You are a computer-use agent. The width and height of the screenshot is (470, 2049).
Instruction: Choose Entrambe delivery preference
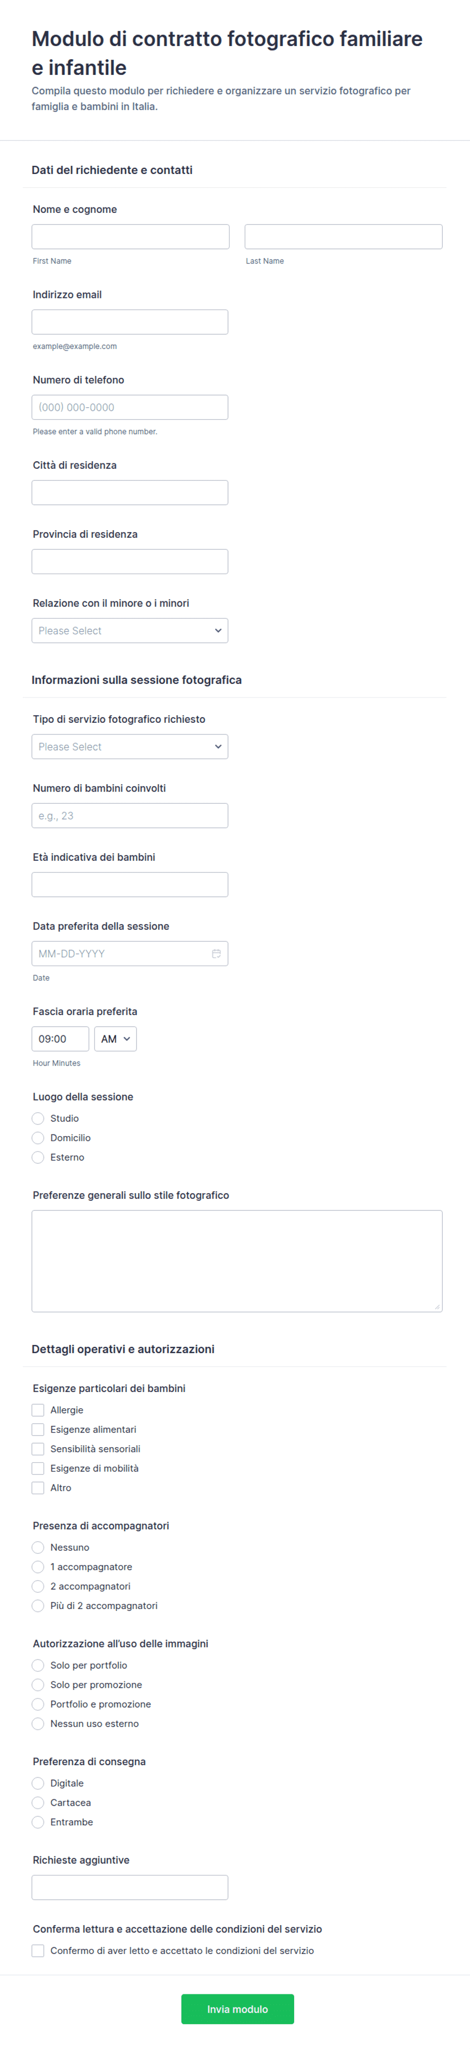click(x=38, y=1821)
